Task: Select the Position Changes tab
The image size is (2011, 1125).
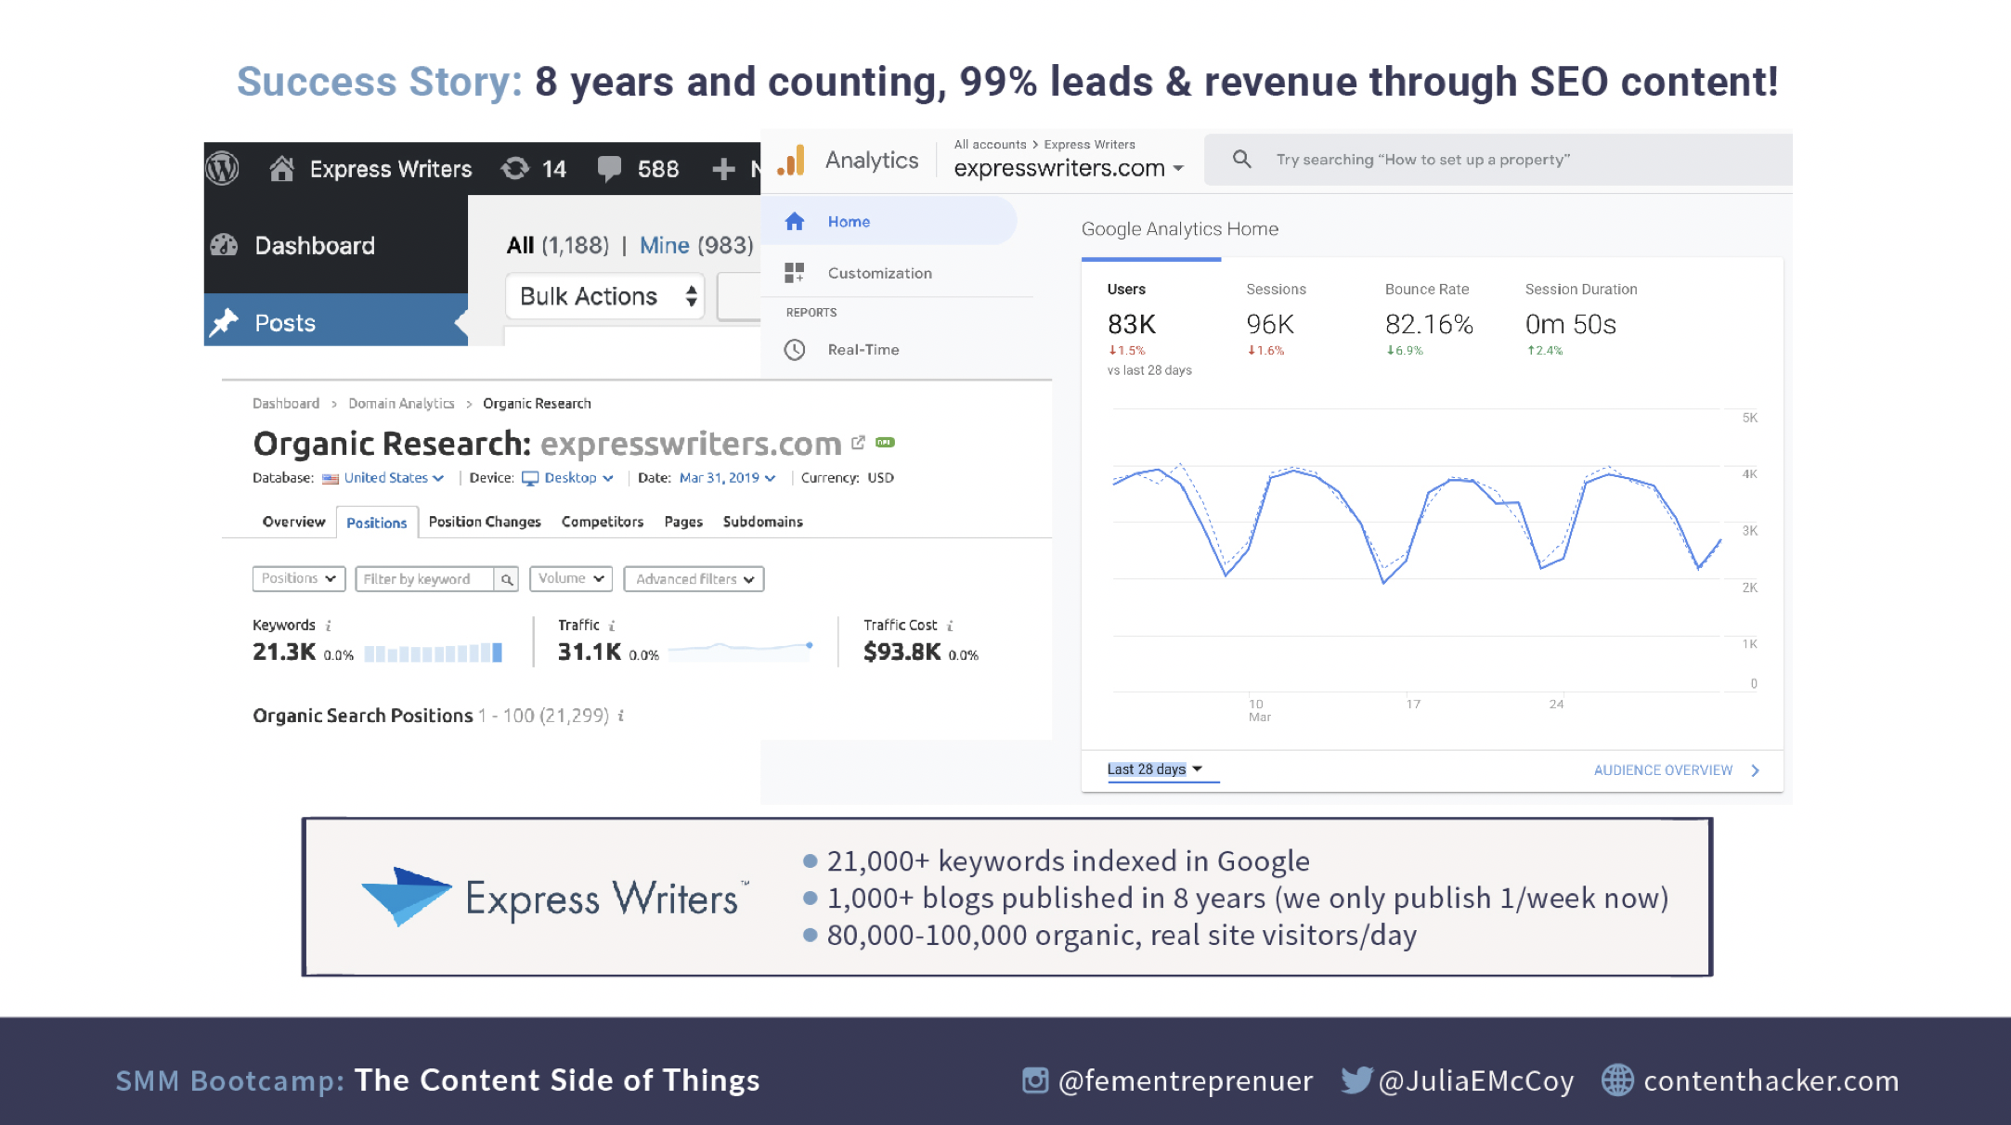Action: [x=485, y=522]
